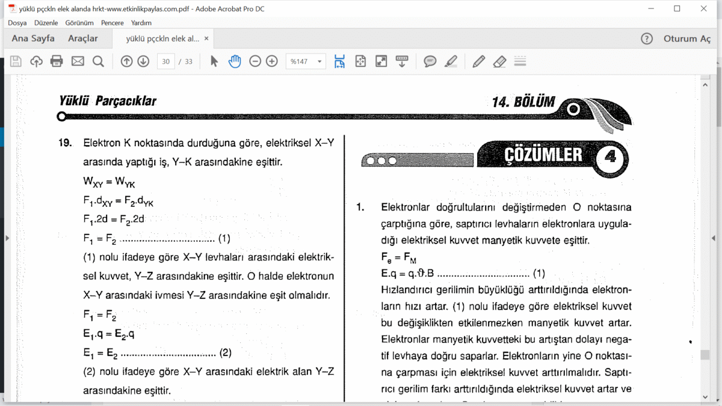Click the vertical scrollbar up arrow
Image resolution: width=722 pixels, height=406 pixels.
click(x=705, y=86)
